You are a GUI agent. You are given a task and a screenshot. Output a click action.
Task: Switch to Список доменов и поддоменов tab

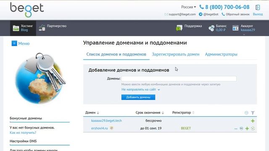pyautogui.click(x=116, y=54)
